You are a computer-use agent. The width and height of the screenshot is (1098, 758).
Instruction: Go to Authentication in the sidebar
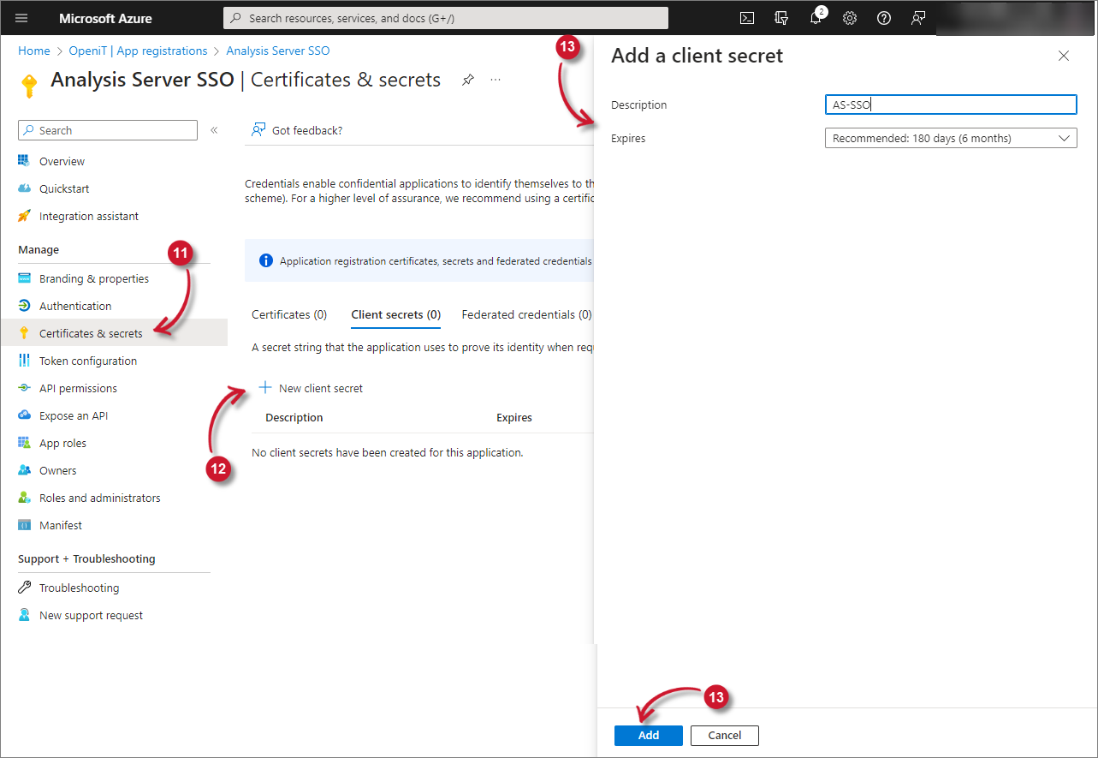75,306
